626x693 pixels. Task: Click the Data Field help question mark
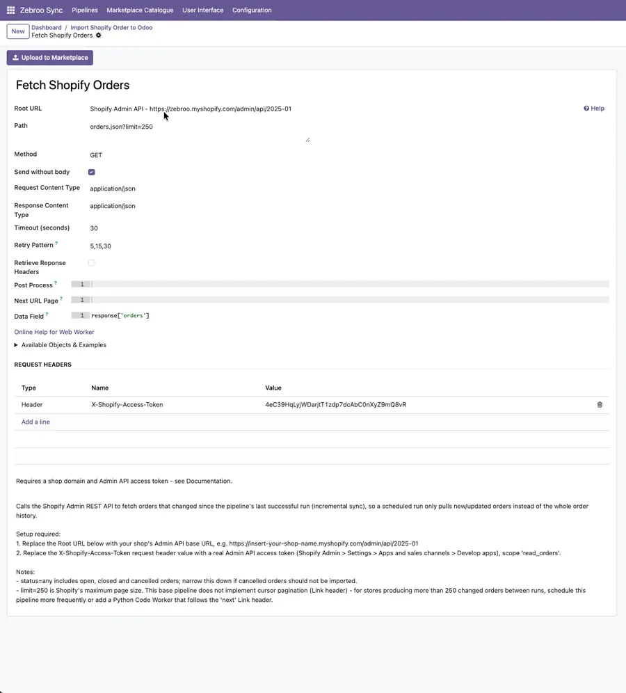coord(47,314)
